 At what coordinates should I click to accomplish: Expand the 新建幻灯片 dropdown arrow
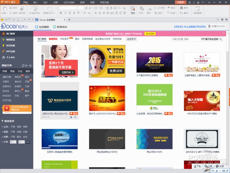[55, 13]
